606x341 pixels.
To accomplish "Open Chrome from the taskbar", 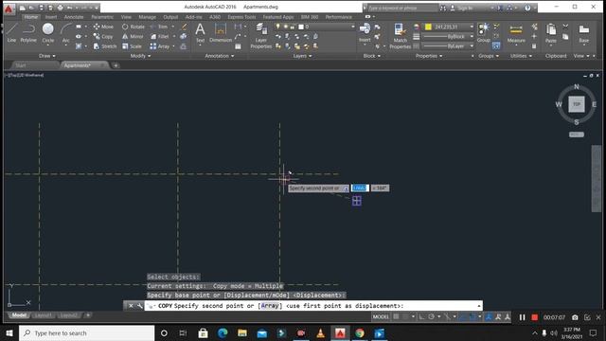I will (x=360, y=332).
